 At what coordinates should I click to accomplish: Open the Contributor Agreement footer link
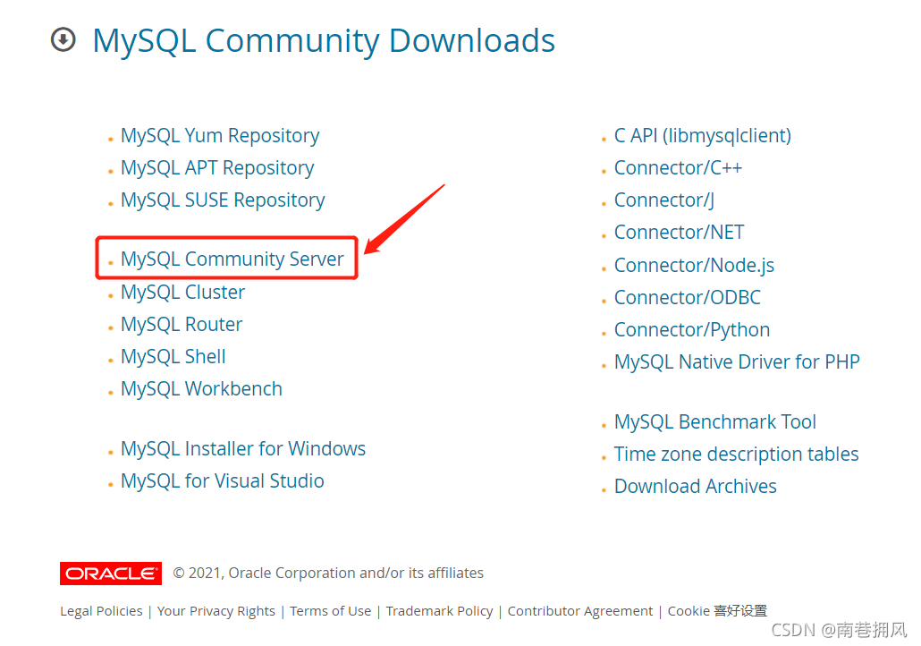click(x=579, y=611)
